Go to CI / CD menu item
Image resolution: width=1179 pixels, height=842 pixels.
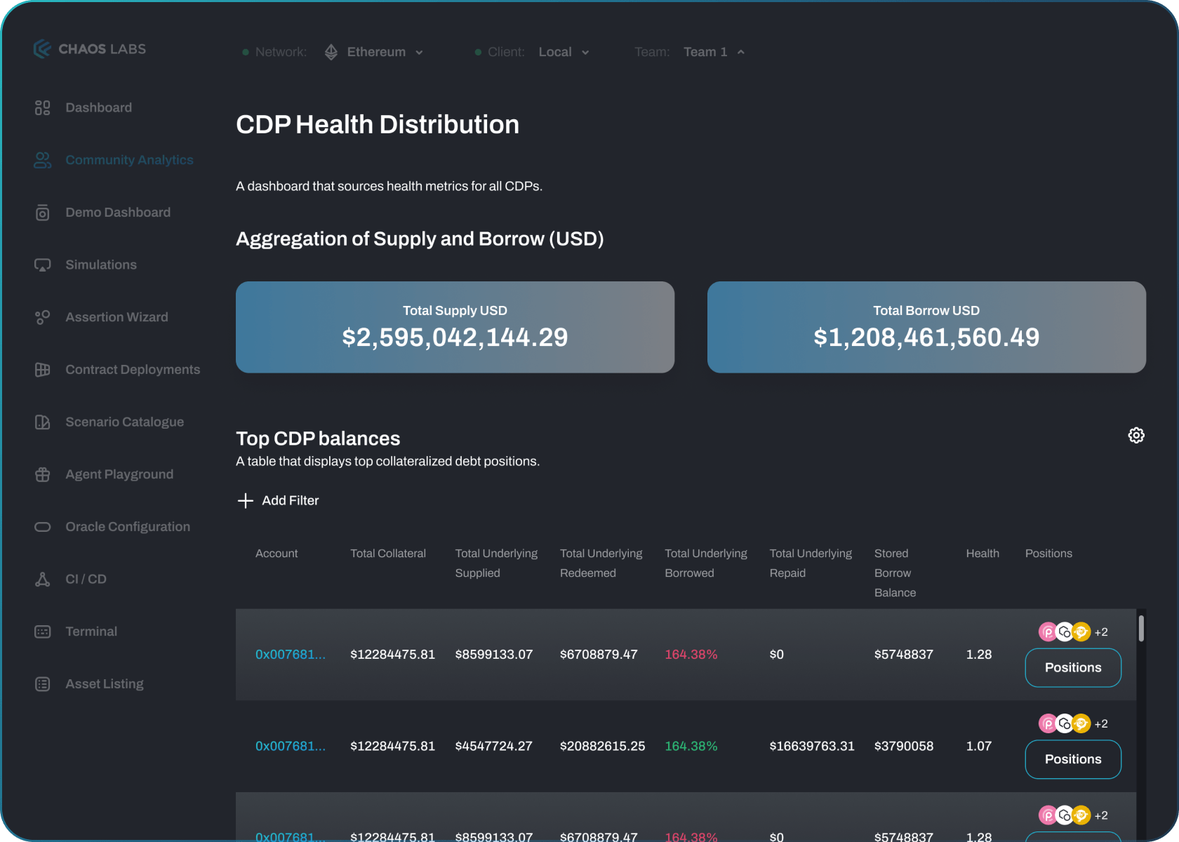[x=86, y=579]
